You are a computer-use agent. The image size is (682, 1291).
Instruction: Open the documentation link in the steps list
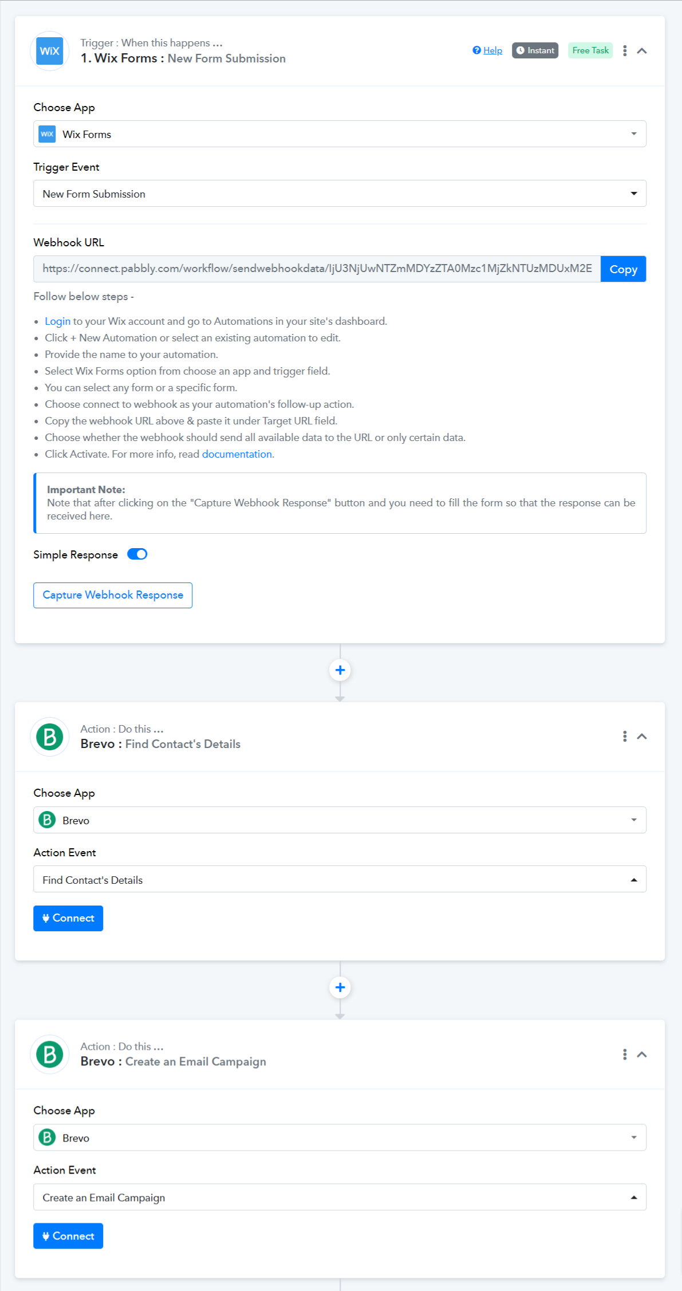pos(236,454)
